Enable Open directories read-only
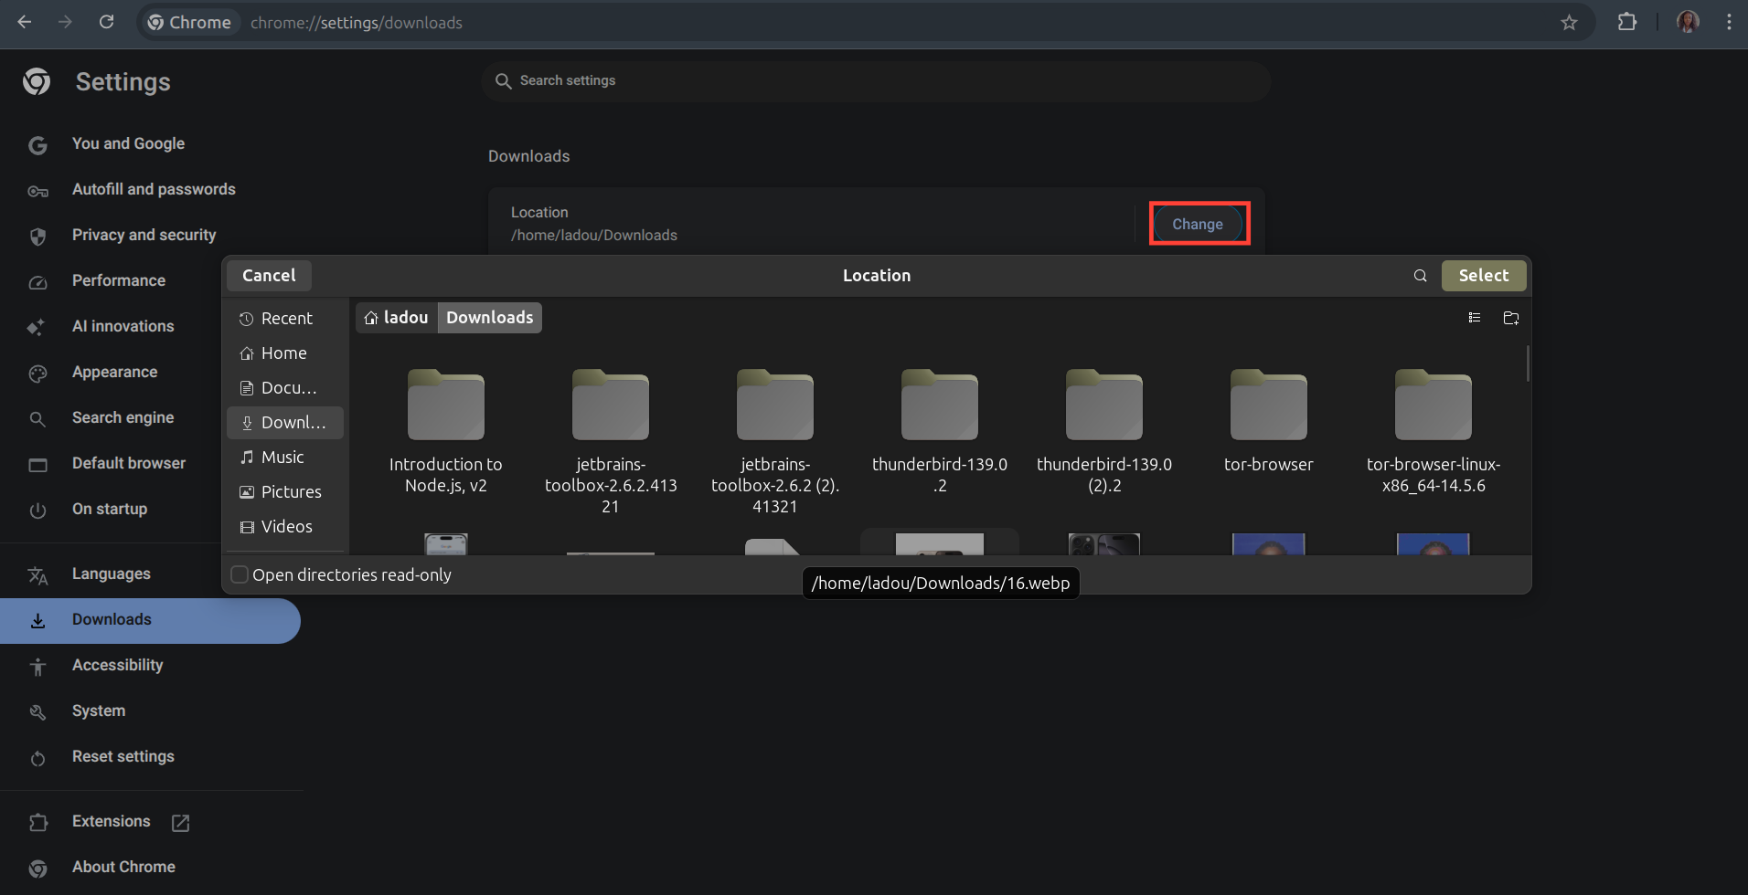 [240, 574]
